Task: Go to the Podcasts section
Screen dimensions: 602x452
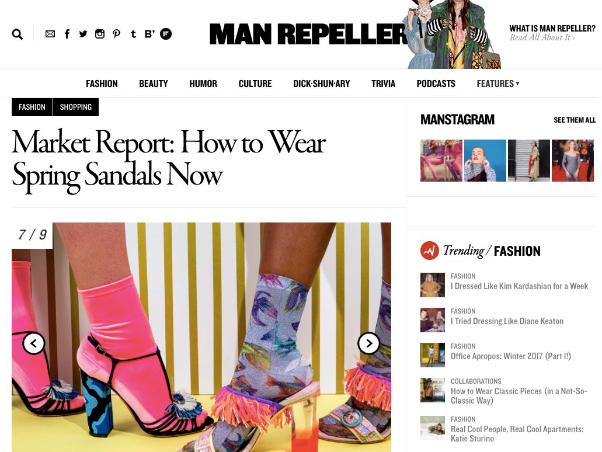Action: click(x=436, y=84)
